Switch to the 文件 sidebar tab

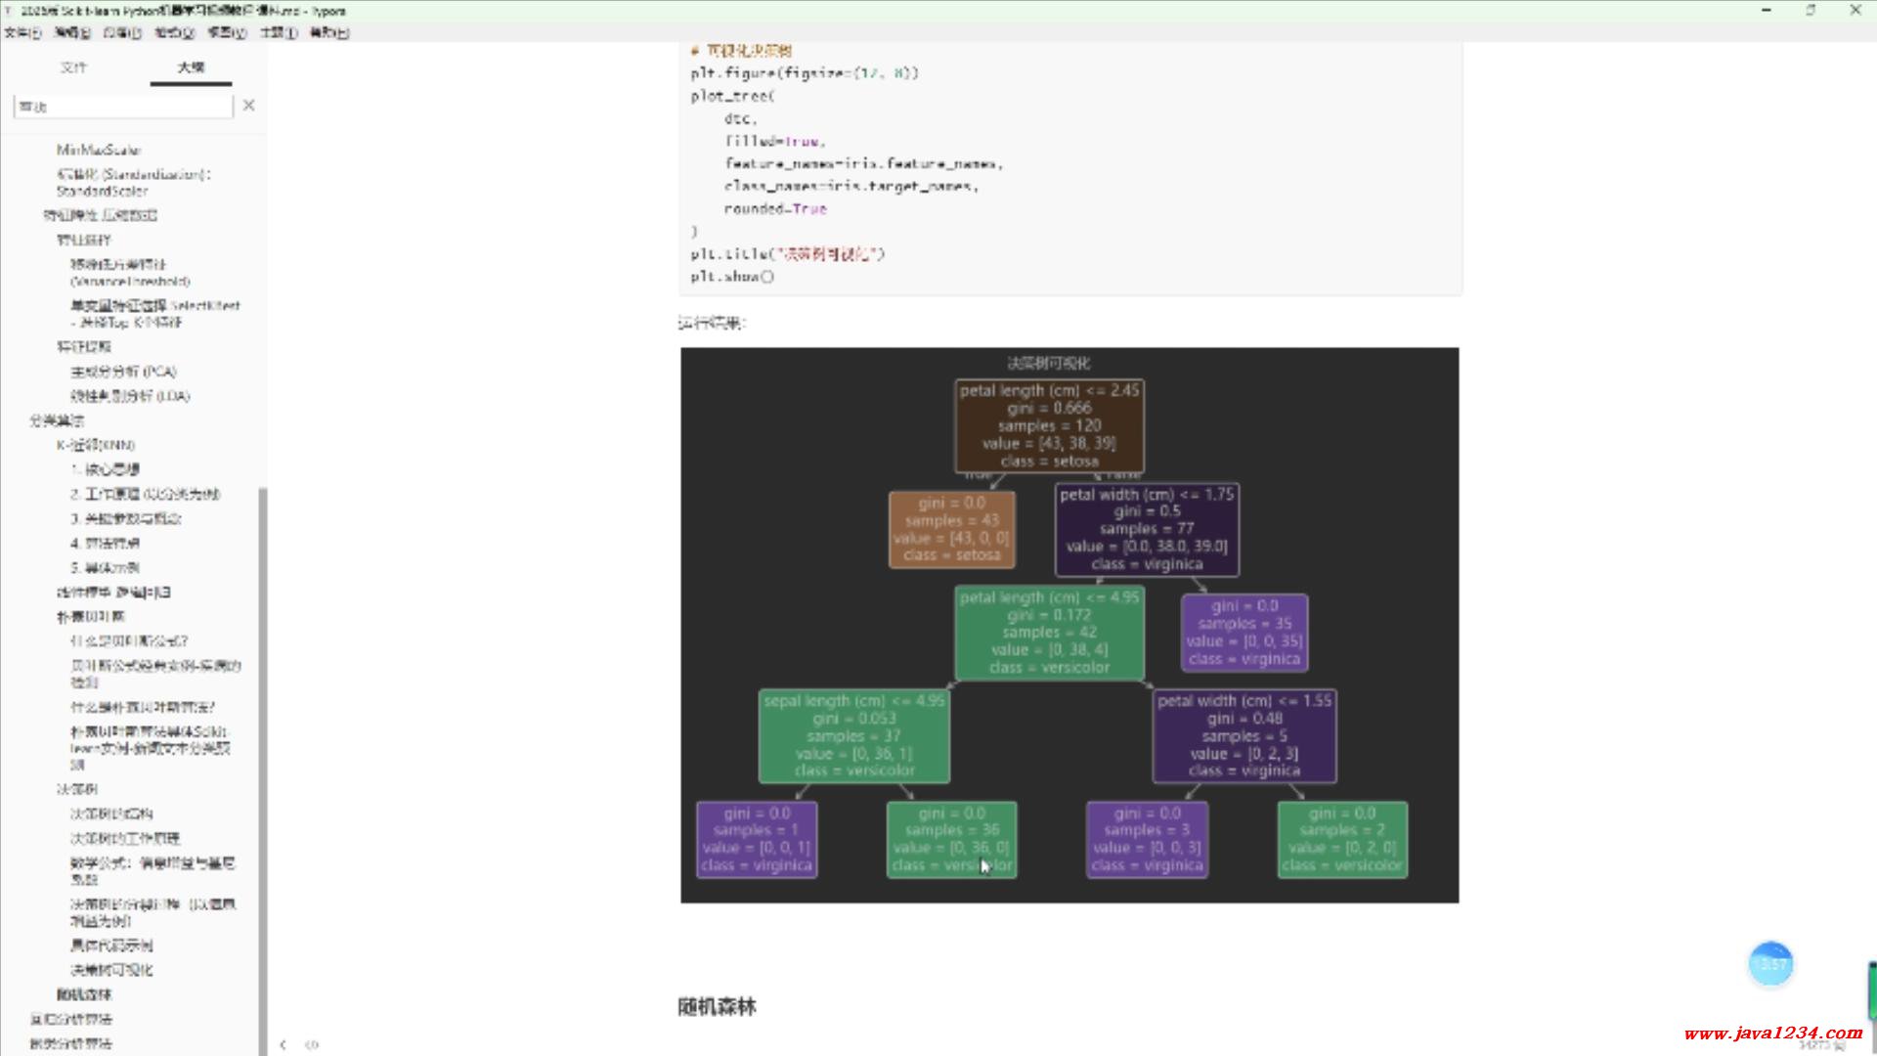point(73,67)
